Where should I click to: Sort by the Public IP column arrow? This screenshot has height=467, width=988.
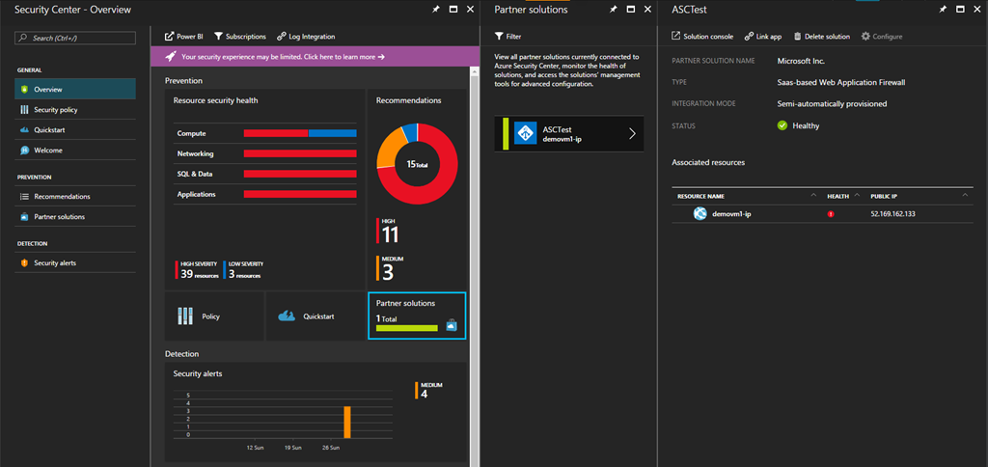pyautogui.click(x=965, y=196)
